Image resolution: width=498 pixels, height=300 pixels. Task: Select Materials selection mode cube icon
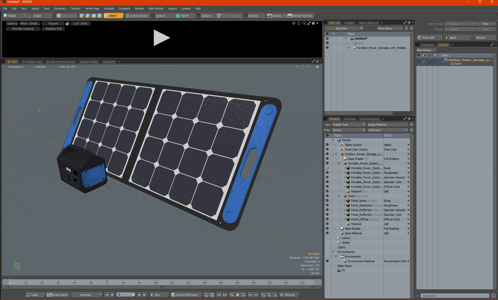coord(100,16)
